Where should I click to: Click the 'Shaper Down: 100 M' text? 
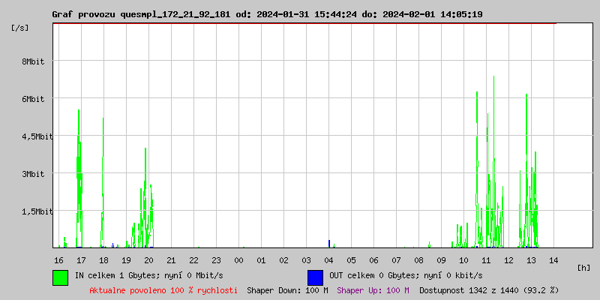(x=287, y=289)
